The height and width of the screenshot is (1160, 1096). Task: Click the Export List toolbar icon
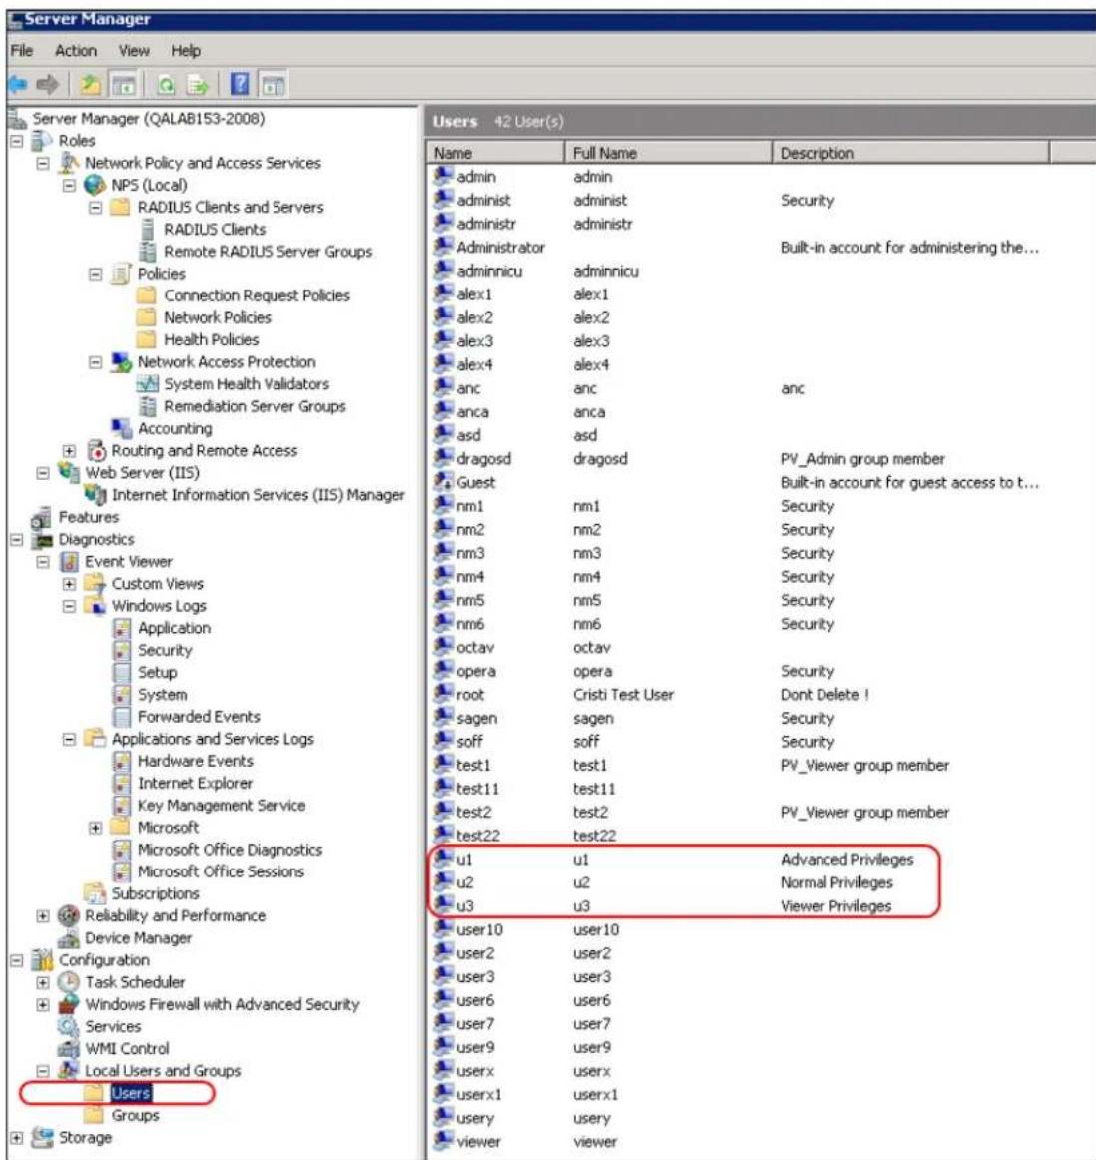click(x=197, y=85)
